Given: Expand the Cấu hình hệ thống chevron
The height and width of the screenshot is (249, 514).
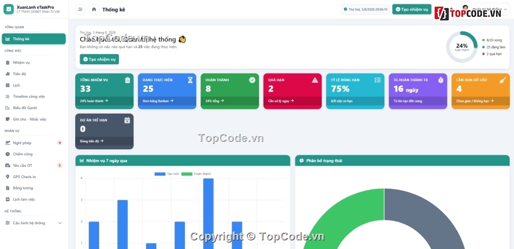Looking at the screenshot, I should coord(60,223).
